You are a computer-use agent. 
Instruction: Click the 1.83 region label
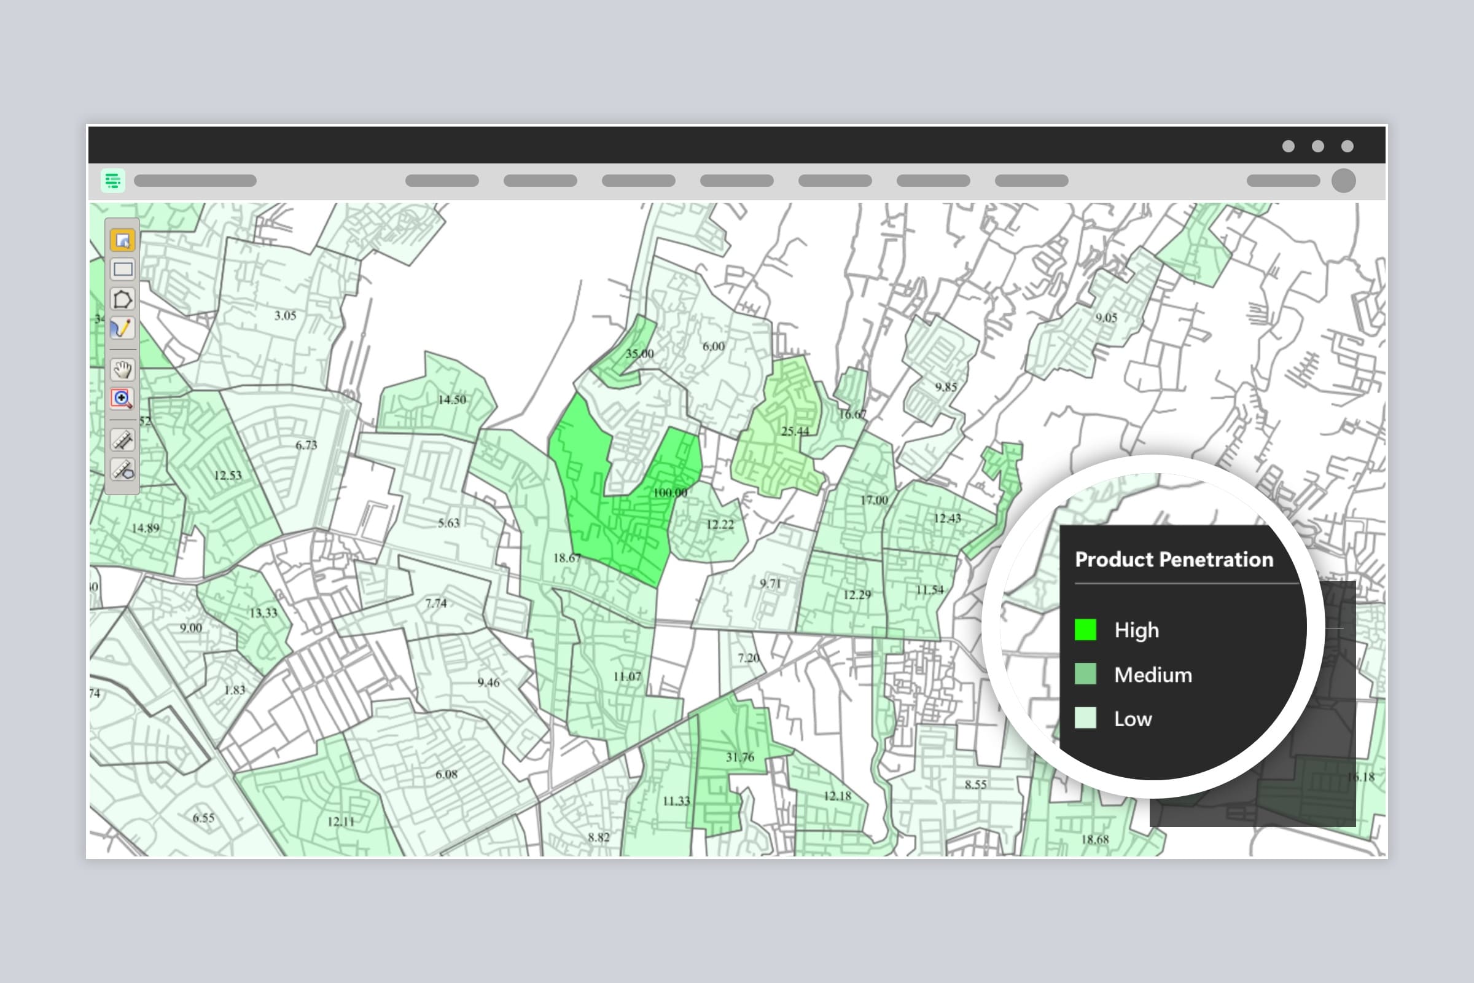click(235, 689)
